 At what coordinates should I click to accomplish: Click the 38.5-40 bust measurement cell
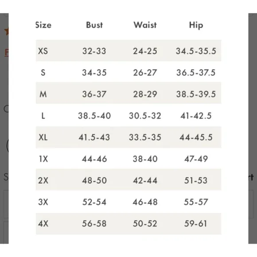[94, 116]
